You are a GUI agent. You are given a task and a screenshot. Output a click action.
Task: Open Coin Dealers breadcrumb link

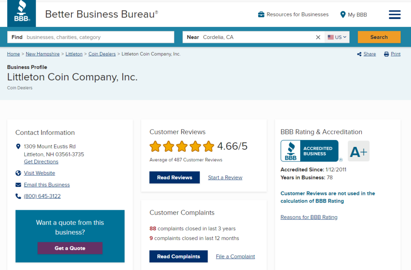point(102,54)
